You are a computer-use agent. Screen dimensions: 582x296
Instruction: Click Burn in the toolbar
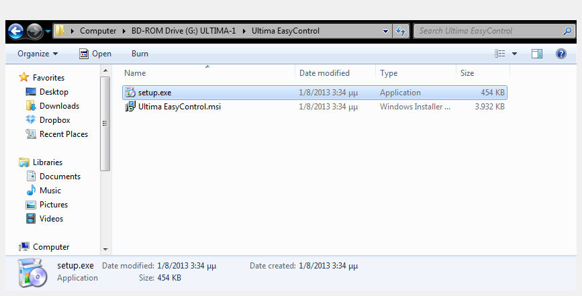pyautogui.click(x=140, y=54)
